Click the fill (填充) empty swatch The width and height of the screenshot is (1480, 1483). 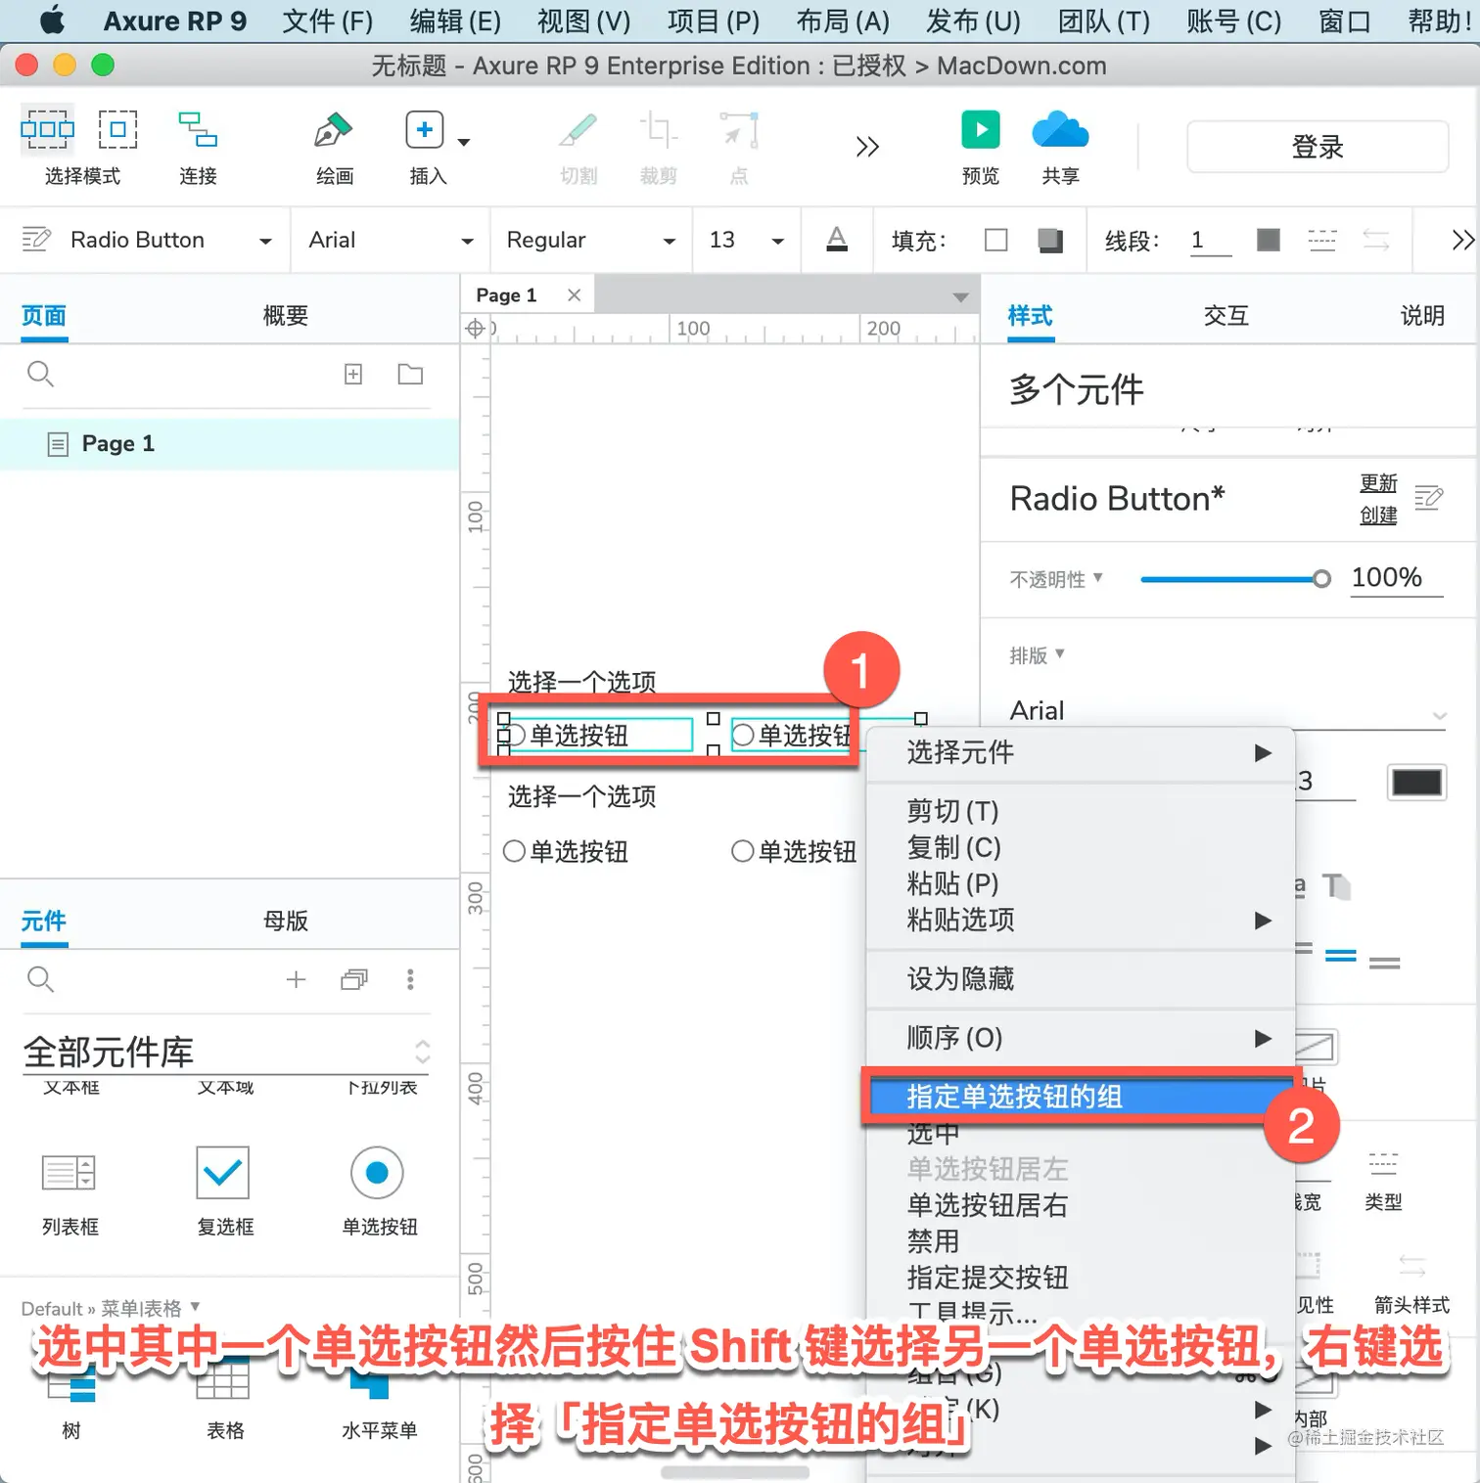pyautogui.click(x=996, y=240)
